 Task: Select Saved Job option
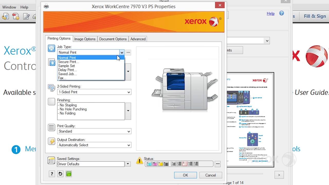coord(91,74)
